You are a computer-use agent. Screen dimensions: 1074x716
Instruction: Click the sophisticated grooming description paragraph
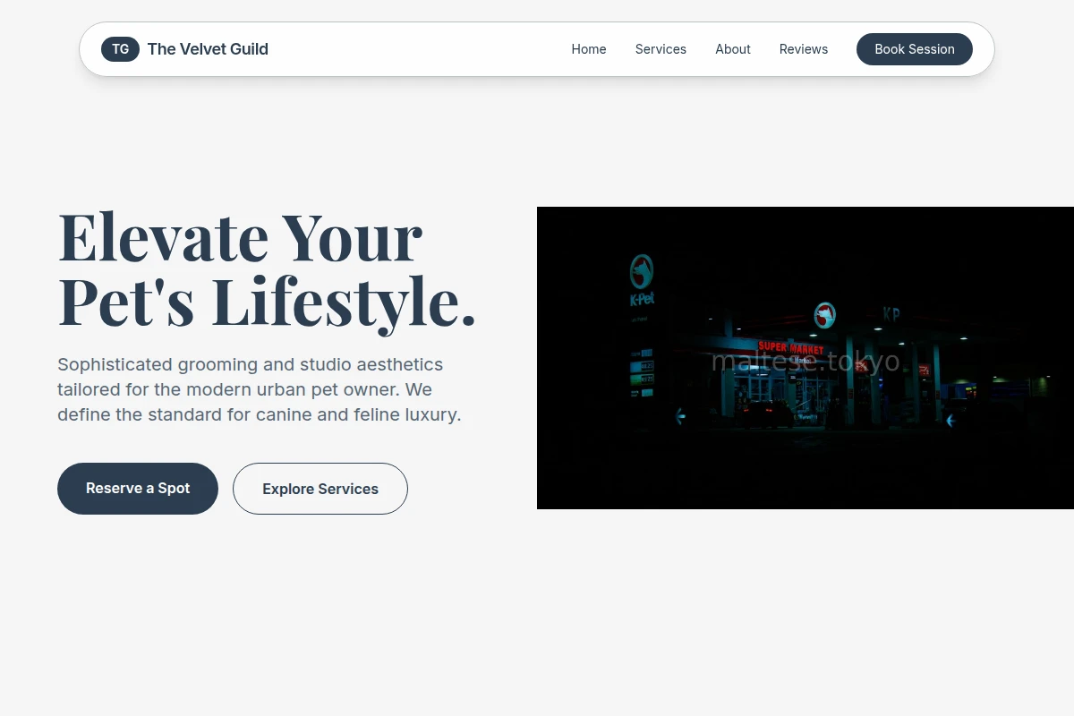[x=260, y=389]
